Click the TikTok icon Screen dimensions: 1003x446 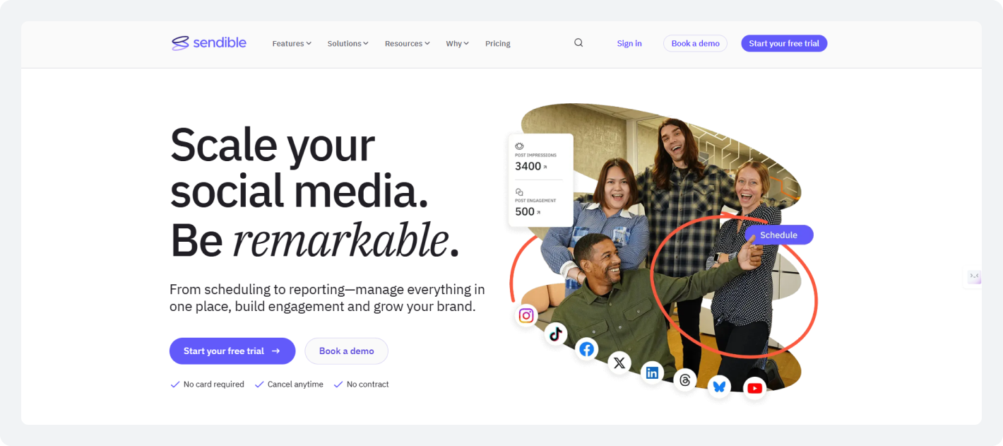[556, 334]
